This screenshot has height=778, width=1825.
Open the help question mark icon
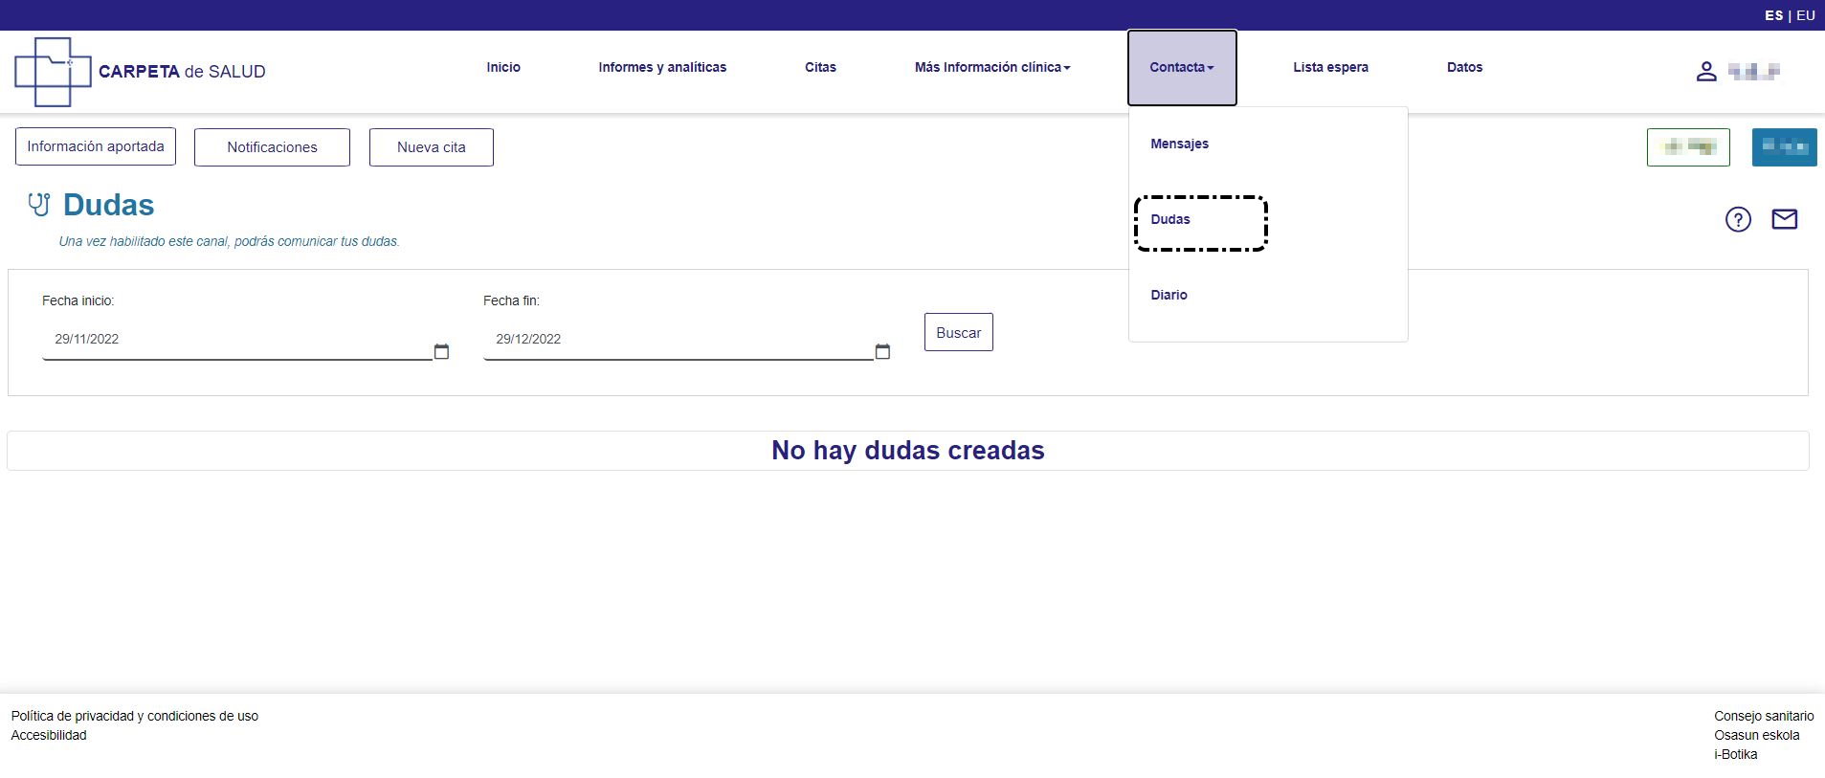point(1738,219)
